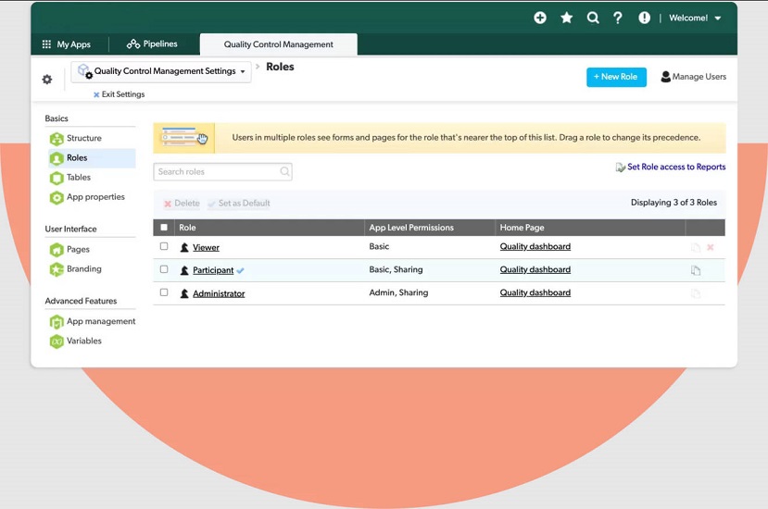Click copy icon in Participant row
Viewport: 768px width, 509px height.
tap(695, 270)
